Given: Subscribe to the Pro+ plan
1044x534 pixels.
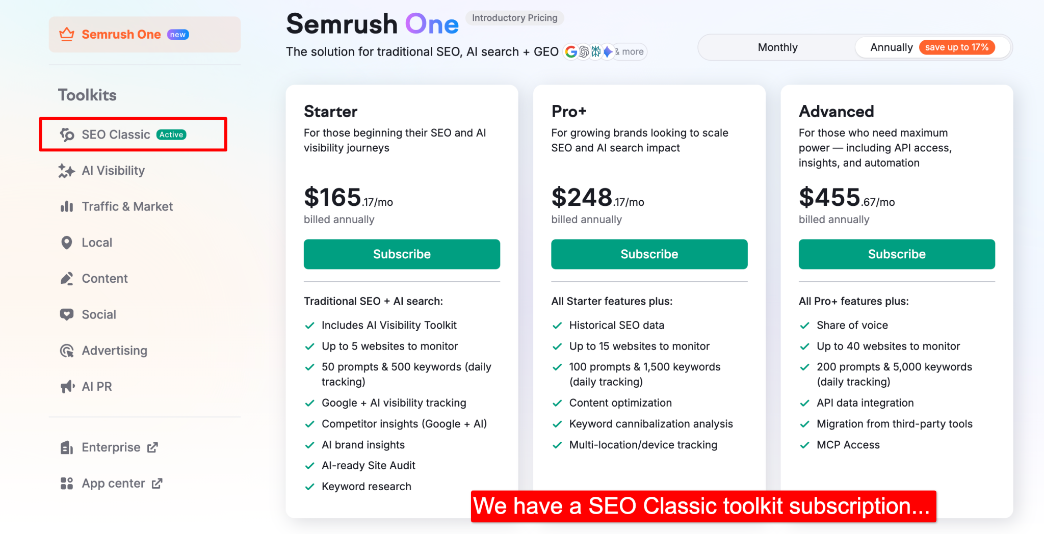Looking at the screenshot, I should point(649,254).
